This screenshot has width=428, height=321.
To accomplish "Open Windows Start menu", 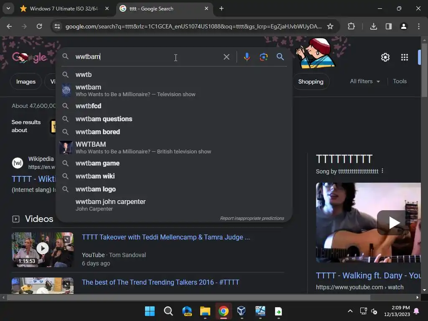I will 150,311.
